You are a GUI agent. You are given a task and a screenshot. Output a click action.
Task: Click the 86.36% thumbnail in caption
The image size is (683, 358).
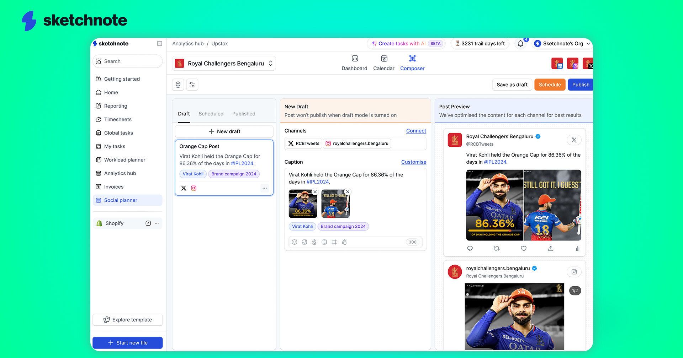pos(303,204)
